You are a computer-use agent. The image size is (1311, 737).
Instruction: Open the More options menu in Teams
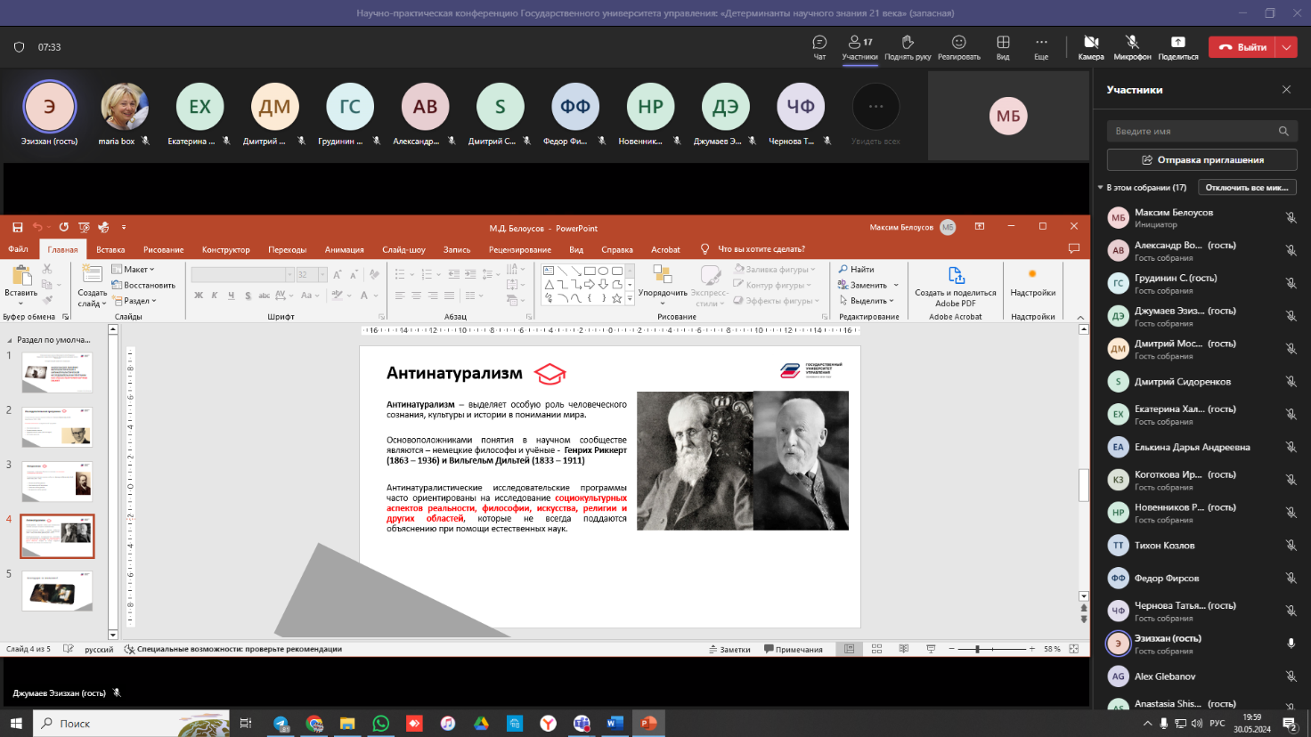[x=1041, y=47]
